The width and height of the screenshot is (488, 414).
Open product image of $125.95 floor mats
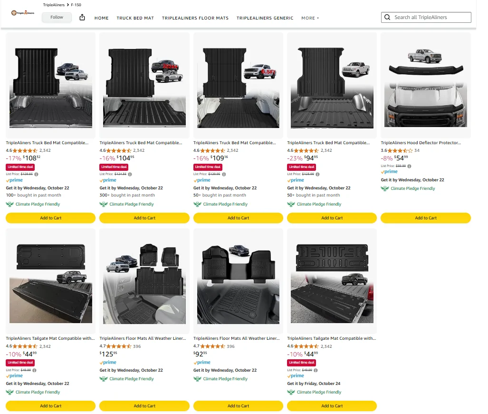(144, 281)
